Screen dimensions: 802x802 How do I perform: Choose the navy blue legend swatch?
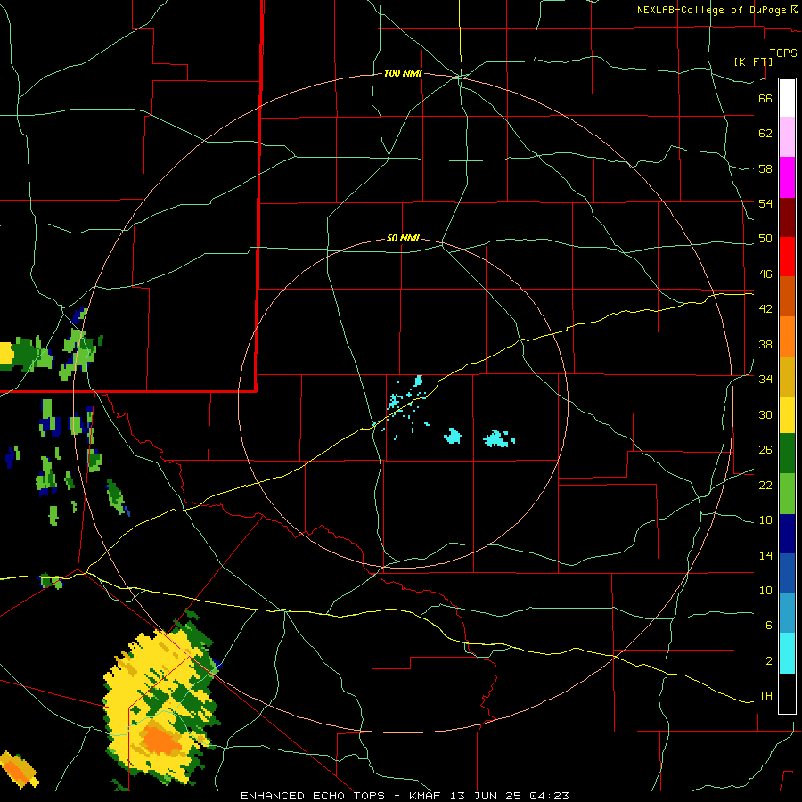coord(787,534)
